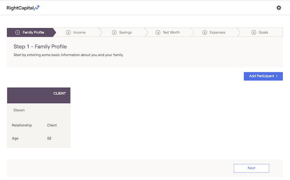Image resolution: width=290 pixels, height=180 pixels.
Task: Select the purple CLIENT card header
Action: (x=39, y=95)
